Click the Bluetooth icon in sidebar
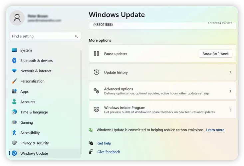 click(x=14, y=60)
